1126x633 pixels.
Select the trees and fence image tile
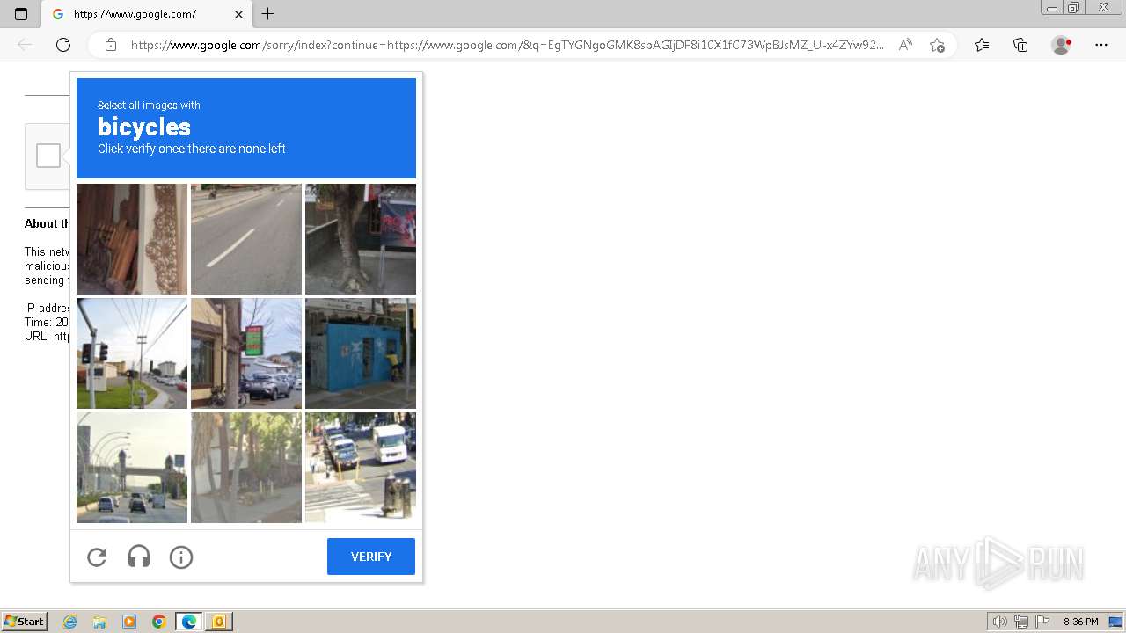tap(246, 468)
